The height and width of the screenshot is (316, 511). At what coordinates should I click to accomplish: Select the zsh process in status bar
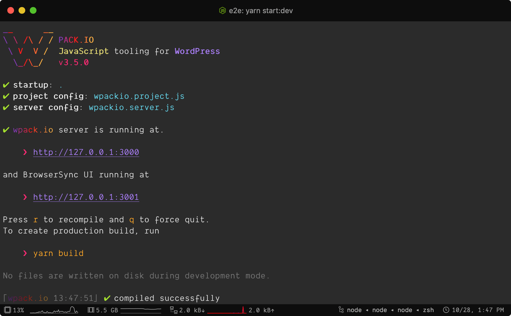pos(428,310)
